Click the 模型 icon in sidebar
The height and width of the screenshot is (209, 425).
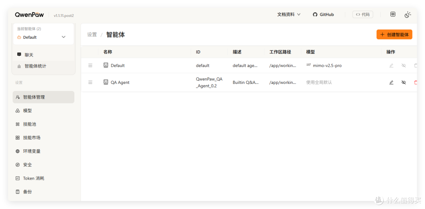18,111
